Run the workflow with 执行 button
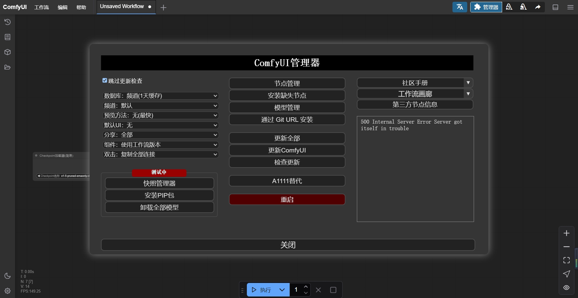 pos(262,290)
